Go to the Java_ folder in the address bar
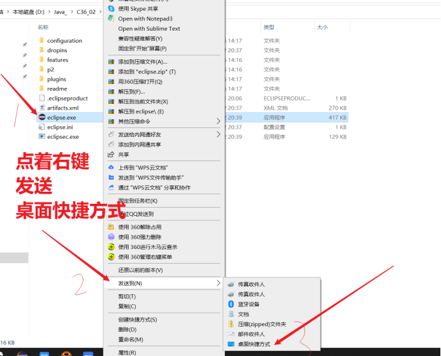Viewport: 441px width, 356px height. click(61, 12)
